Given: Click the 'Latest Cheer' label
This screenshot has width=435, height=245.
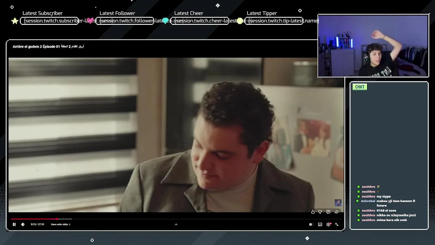Looking at the screenshot, I should (189, 13).
